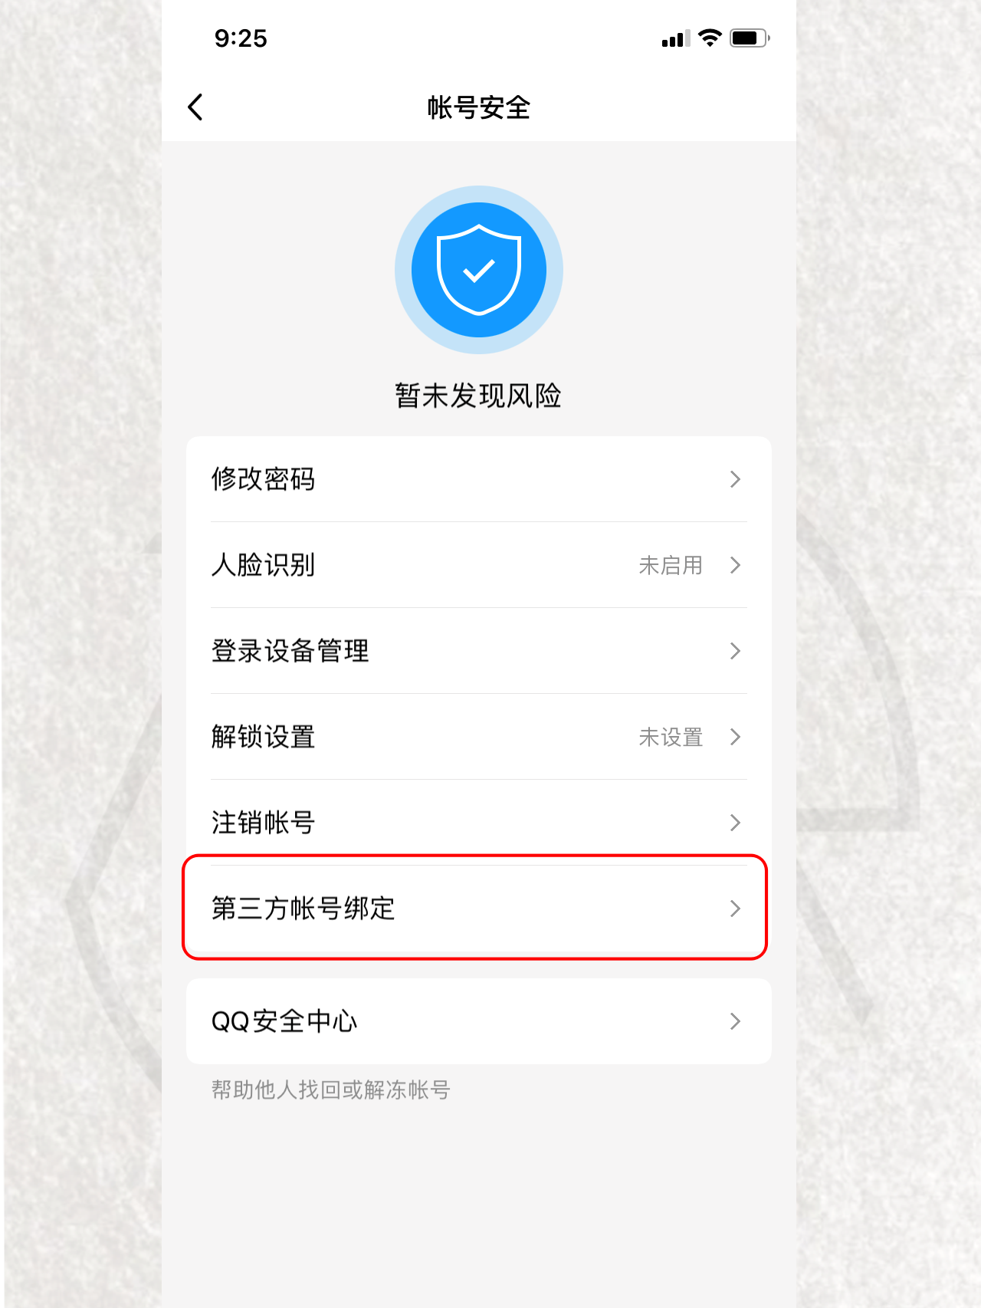This screenshot has width=981, height=1308.
Task: Tap 帮助他人找回或解冻帐号 hint text
Action: (x=330, y=1089)
